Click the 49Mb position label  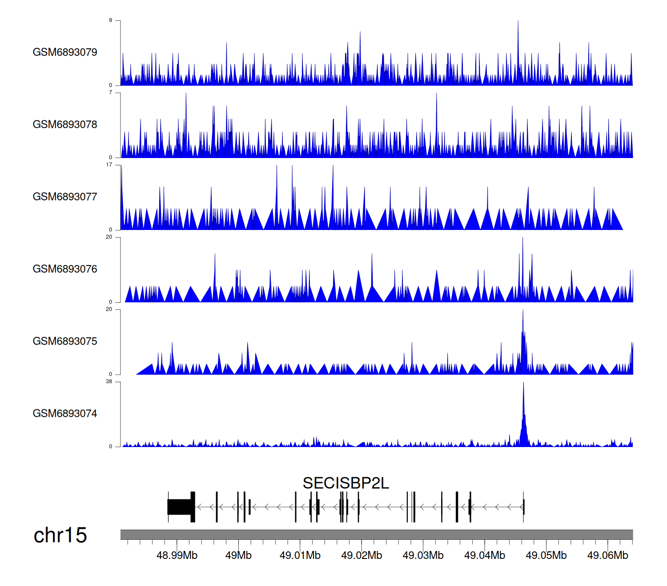[238, 555]
